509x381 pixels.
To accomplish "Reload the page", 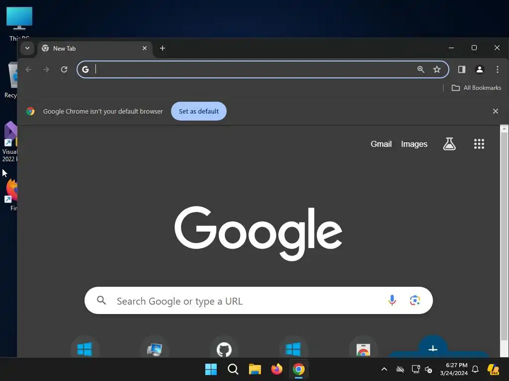I will coord(64,69).
